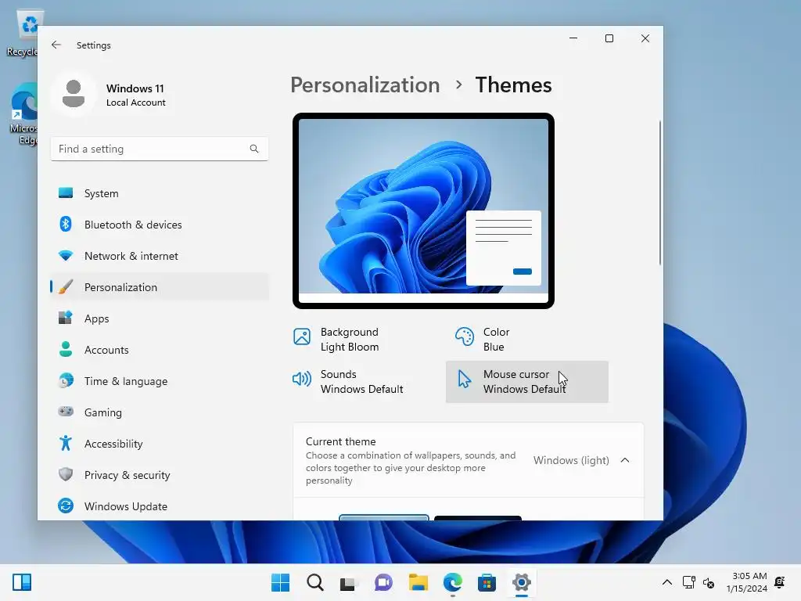The height and width of the screenshot is (601, 801).
Task: Open Widgets panel on taskbar
Action: tap(22, 582)
